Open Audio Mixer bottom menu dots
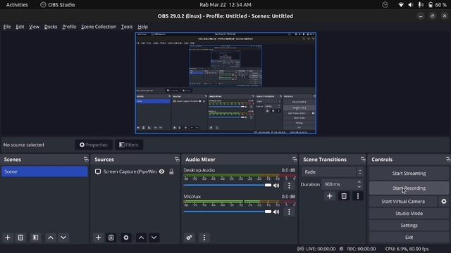 coord(204,238)
